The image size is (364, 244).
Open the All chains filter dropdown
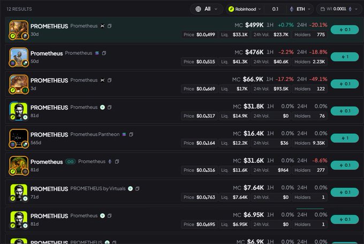(207, 9)
